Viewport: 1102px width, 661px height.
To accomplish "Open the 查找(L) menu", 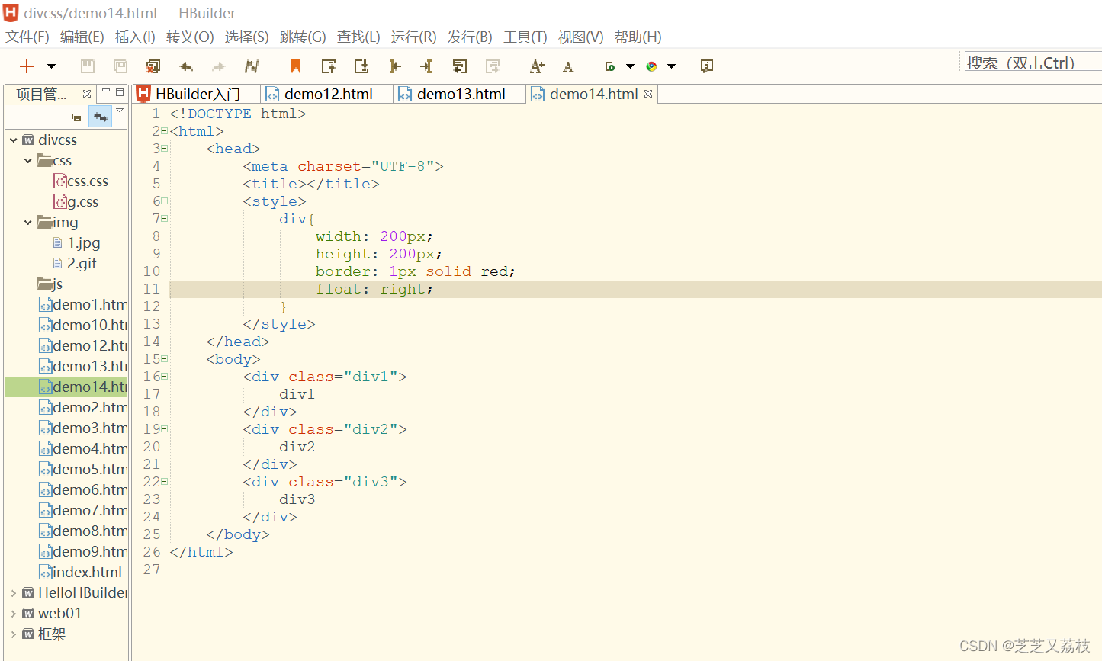I will [358, 37].
